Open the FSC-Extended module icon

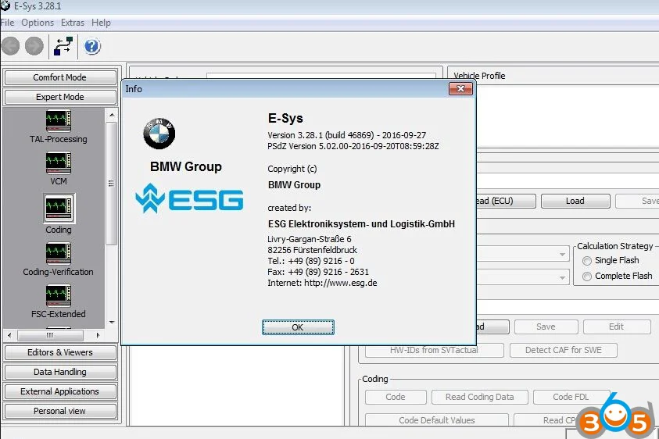tap(59, 296)
